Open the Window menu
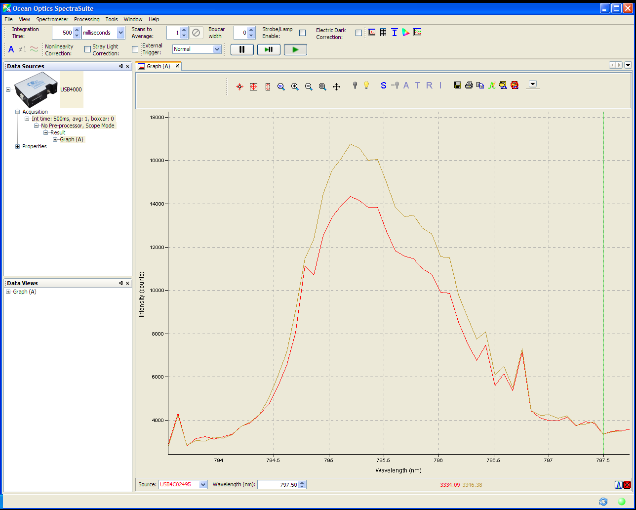This screenshot has width=636, height=510. (x=133, y=19)
